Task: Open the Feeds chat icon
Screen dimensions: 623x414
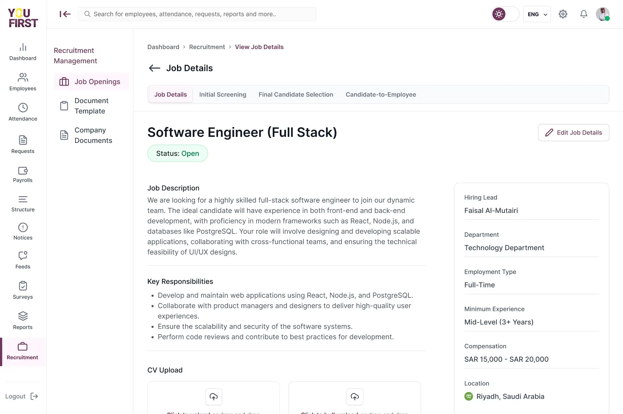Action: pos(23,255)
